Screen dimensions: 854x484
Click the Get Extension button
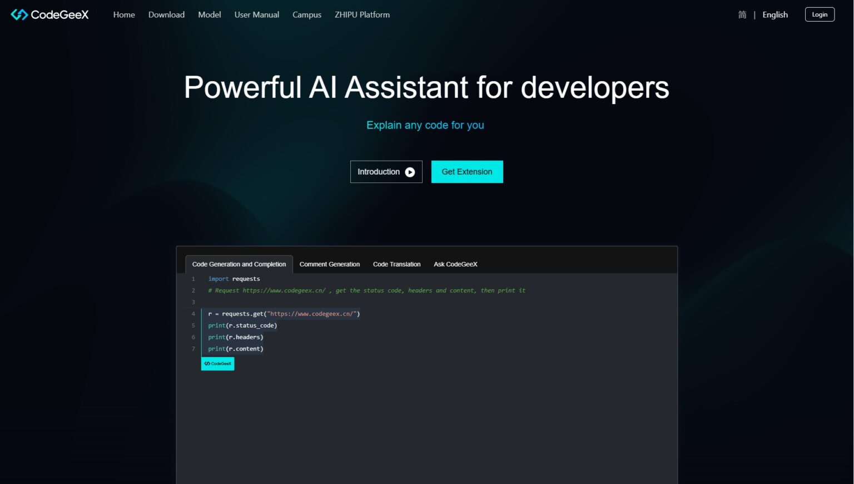(467, 171)
